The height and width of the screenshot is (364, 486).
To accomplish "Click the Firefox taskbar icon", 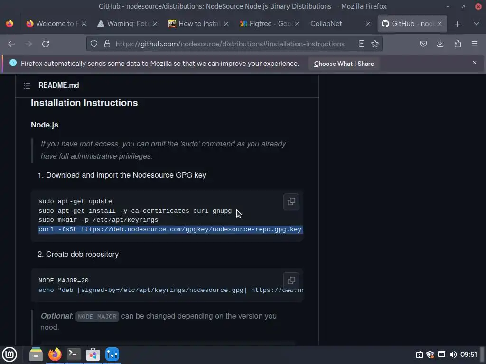I will pos(55,355).
